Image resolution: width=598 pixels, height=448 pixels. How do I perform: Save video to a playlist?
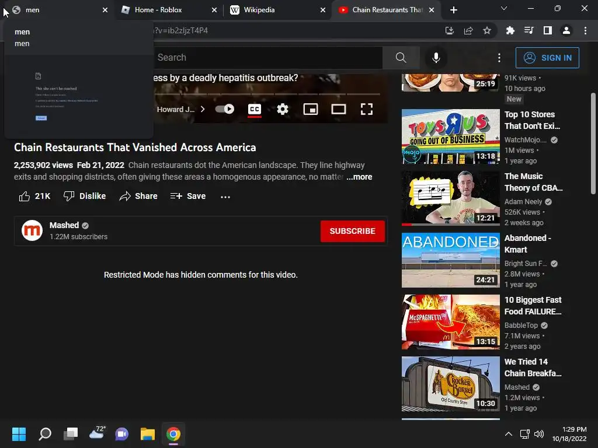click(188, 196)
